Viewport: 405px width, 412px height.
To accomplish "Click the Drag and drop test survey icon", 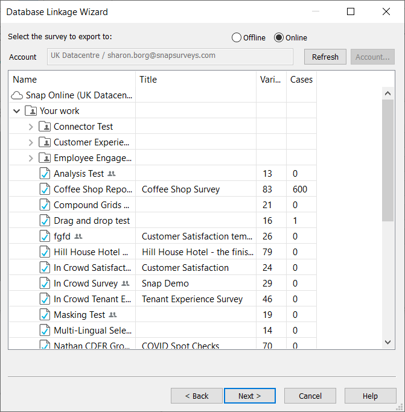I will point(45,221).
